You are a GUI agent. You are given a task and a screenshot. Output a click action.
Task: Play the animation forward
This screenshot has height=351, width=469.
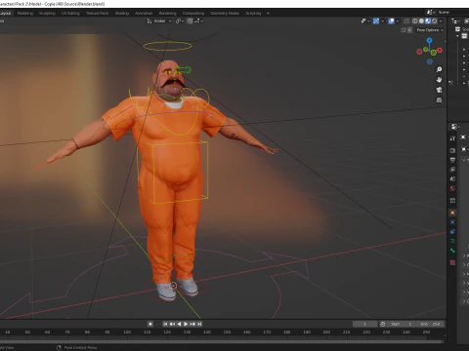point(186,324)
